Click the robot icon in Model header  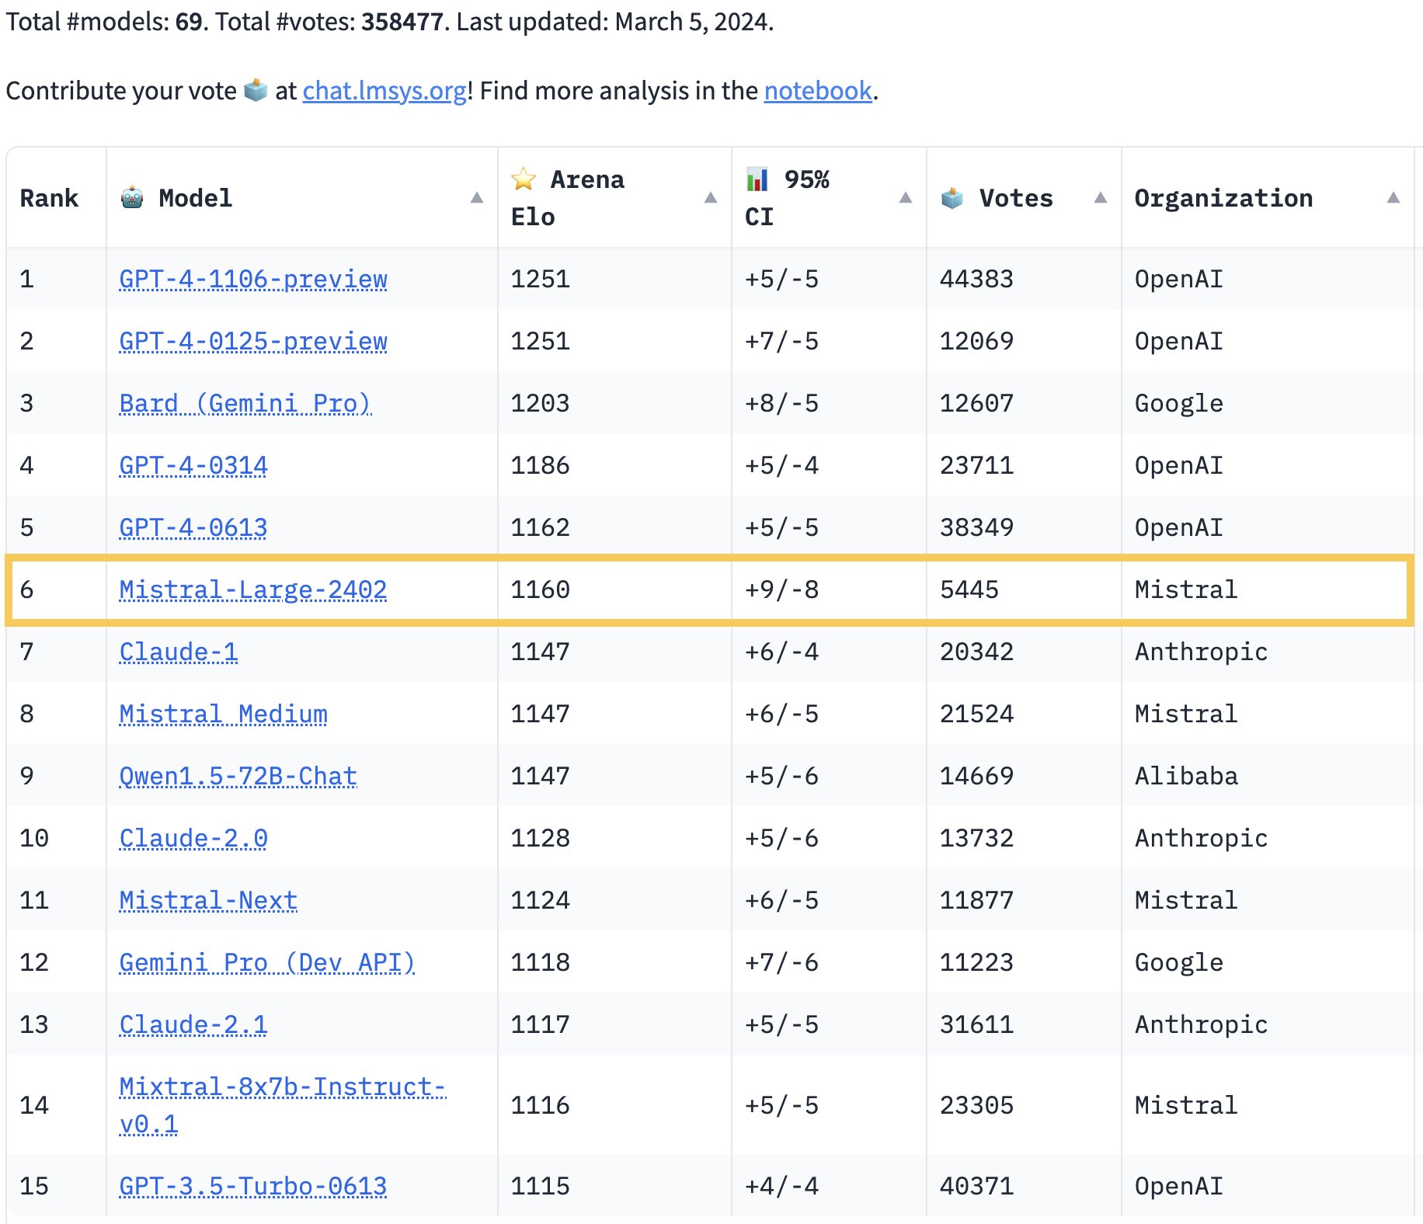132,198
